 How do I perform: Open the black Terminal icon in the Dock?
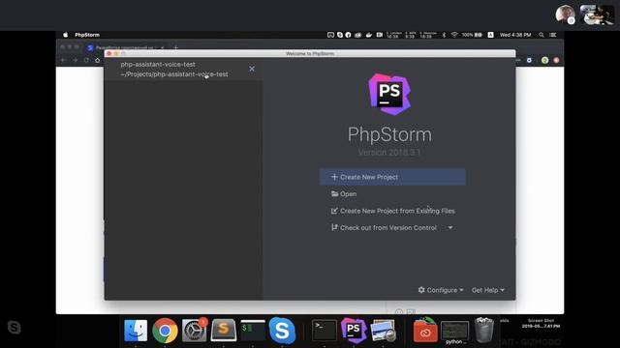[325, 331]
